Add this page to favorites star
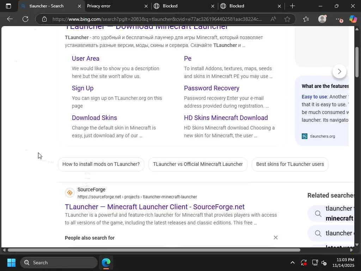Viewport: 361px width, 271px height. [x=287, y=19]
